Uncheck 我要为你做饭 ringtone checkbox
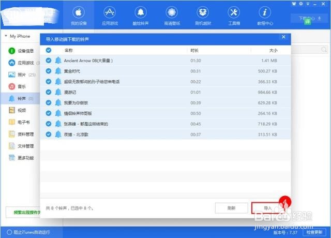Viewport: 331px width, 238px height. click(x=49, y=102)
